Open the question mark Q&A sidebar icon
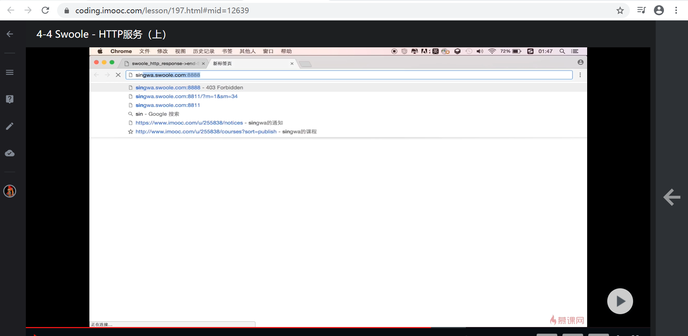 coord(10,99)
